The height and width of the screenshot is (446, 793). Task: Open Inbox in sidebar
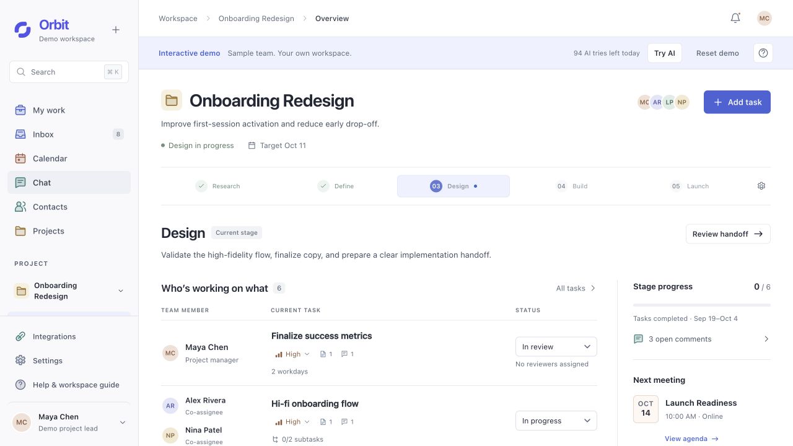tap(69, 134)
